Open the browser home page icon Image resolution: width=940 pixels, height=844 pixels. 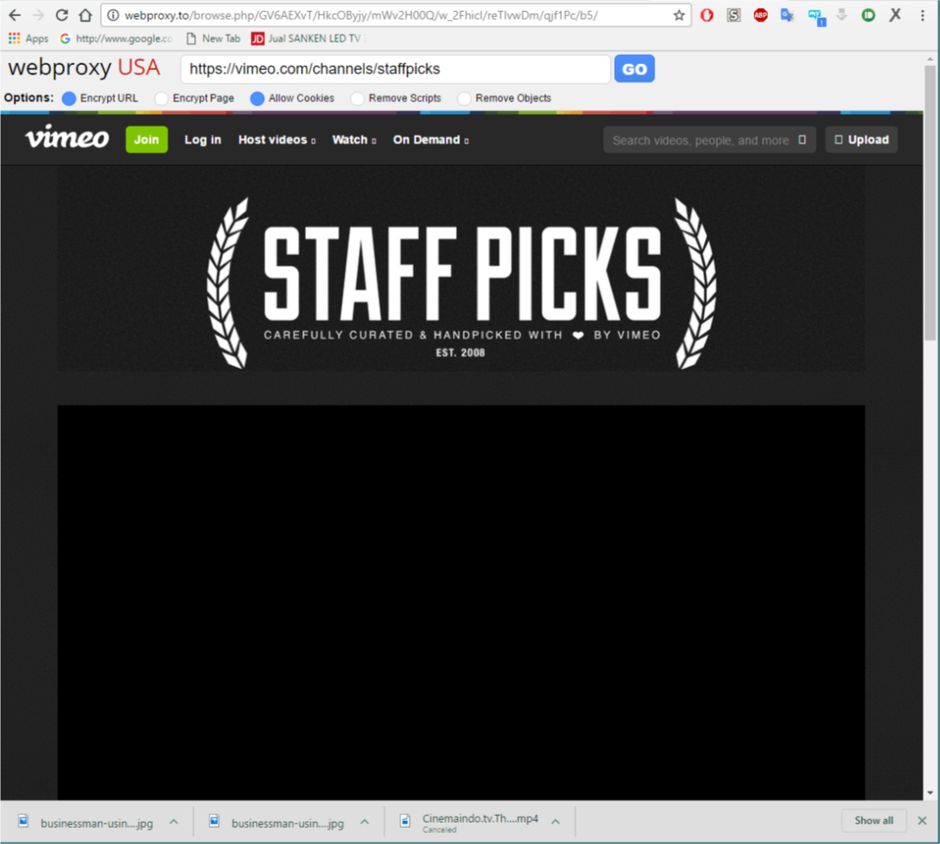click(86, 15)
